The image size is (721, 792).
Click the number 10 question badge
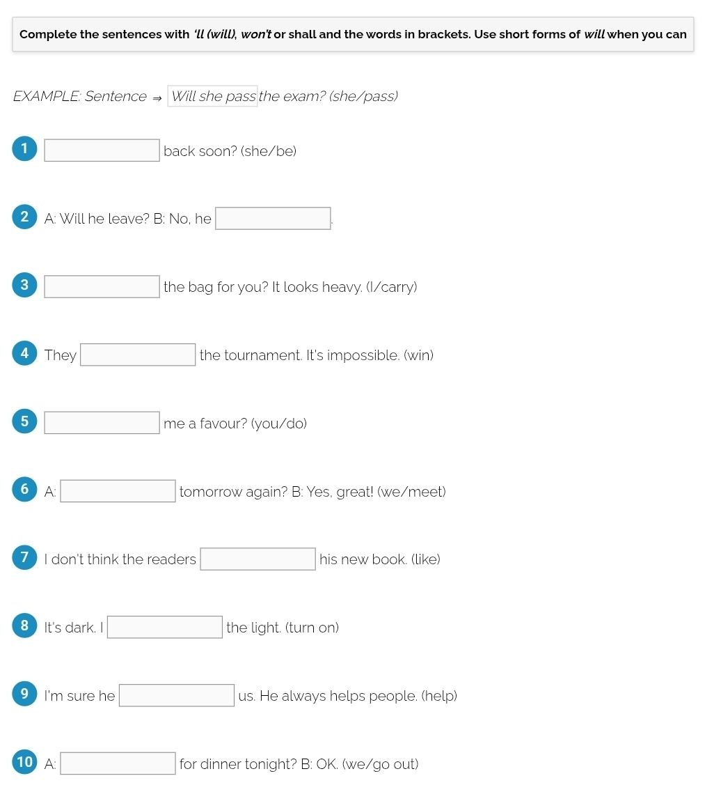24,762
